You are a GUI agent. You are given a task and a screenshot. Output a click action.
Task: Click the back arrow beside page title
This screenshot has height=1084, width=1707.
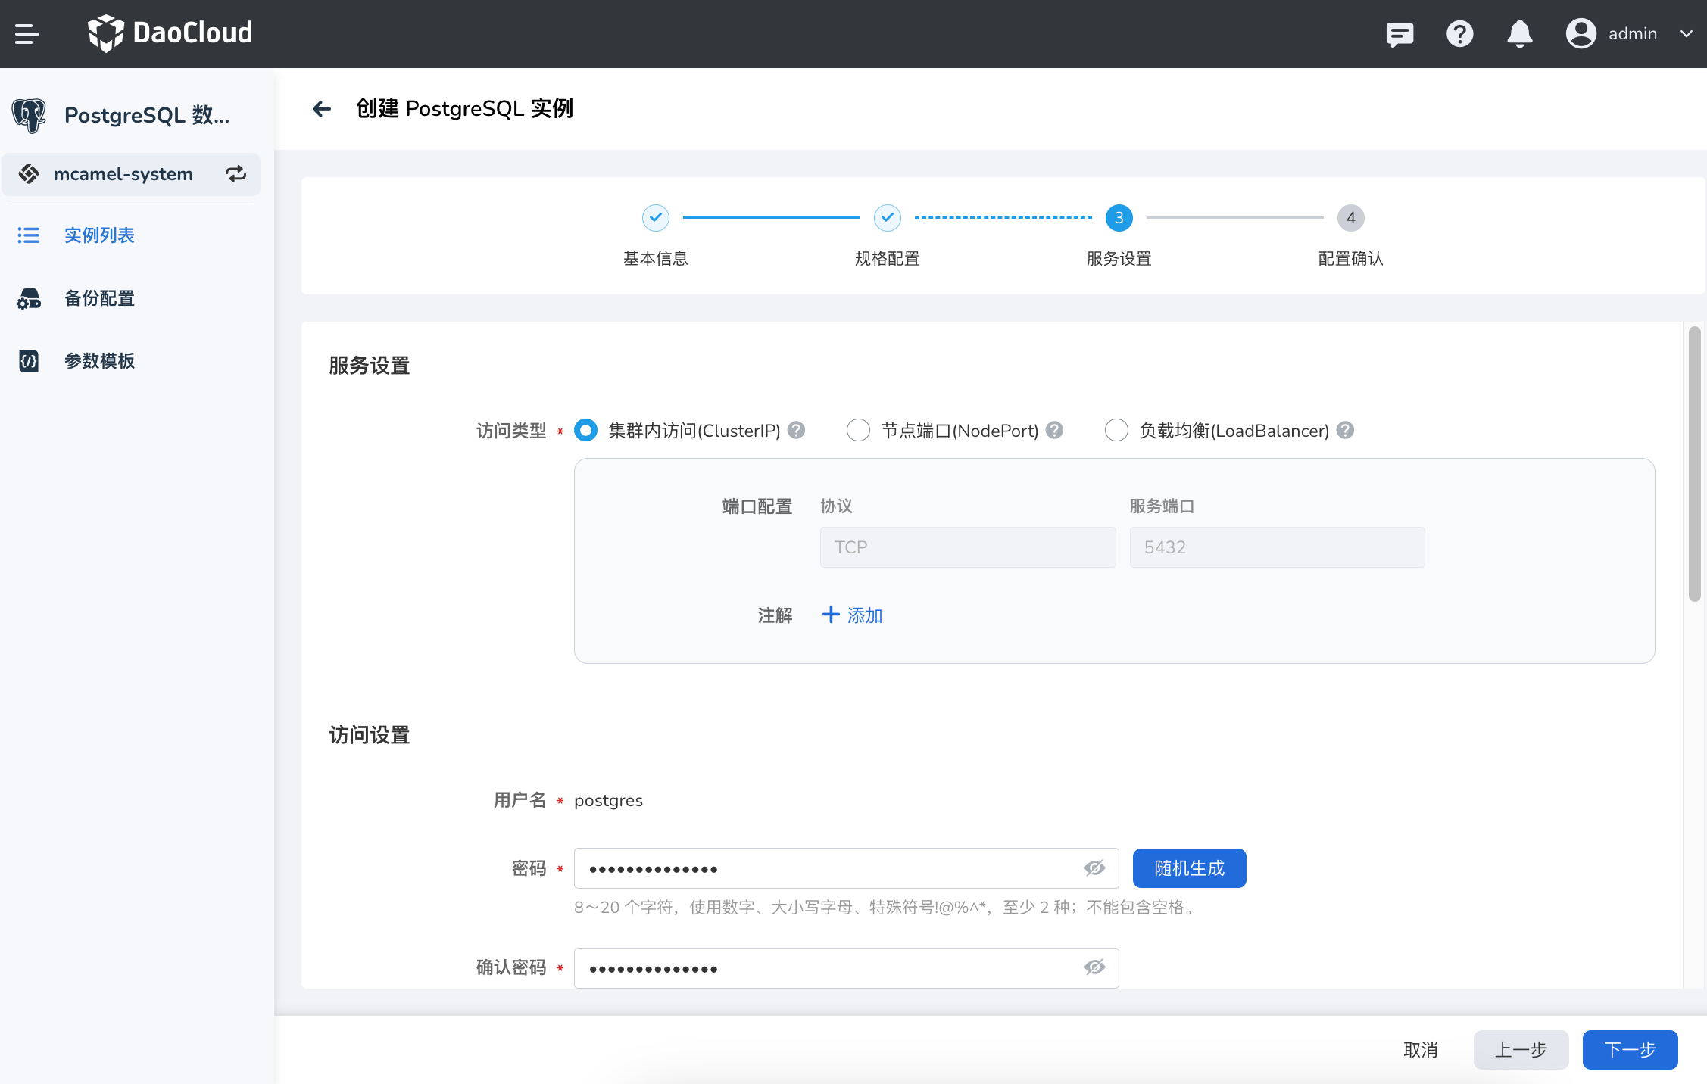(x=322, y=109)
